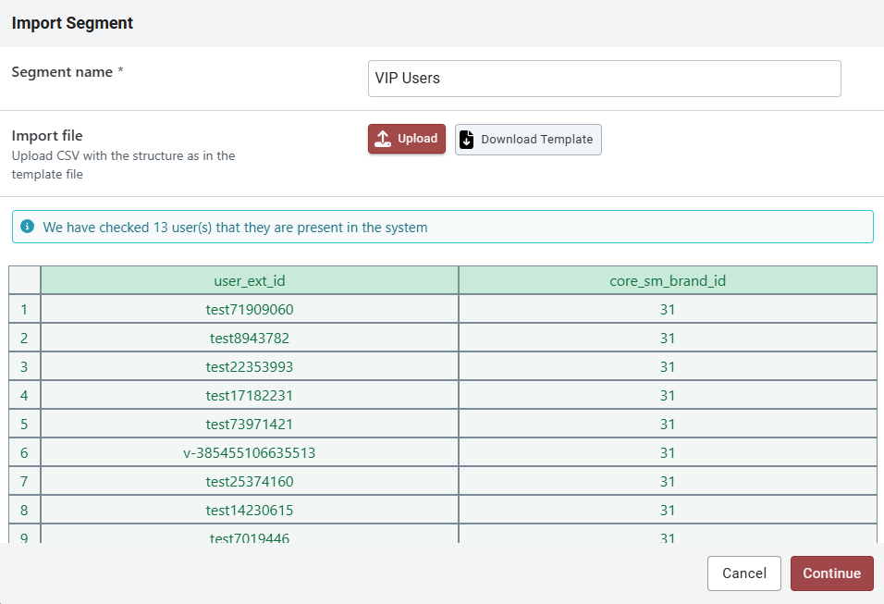Click the upload arrow icon
The image size is (884, 604).
(x=384, y=139)
